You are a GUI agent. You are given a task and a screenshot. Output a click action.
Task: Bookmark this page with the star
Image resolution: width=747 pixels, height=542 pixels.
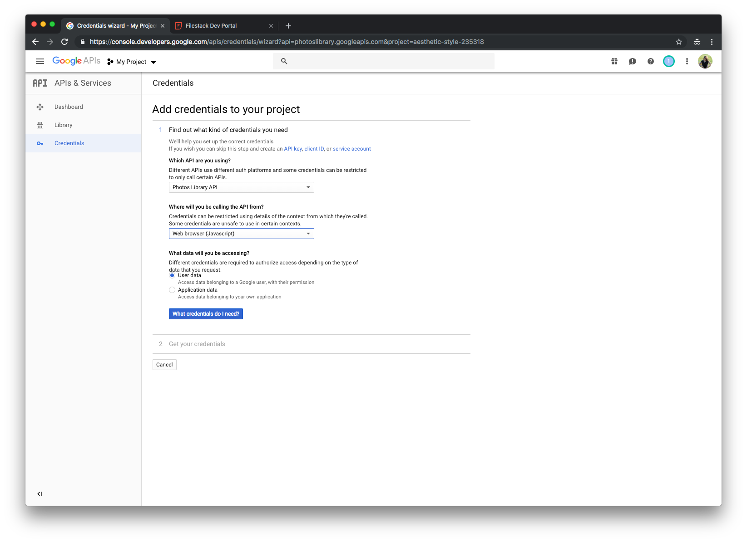click(x=679, y=42)
